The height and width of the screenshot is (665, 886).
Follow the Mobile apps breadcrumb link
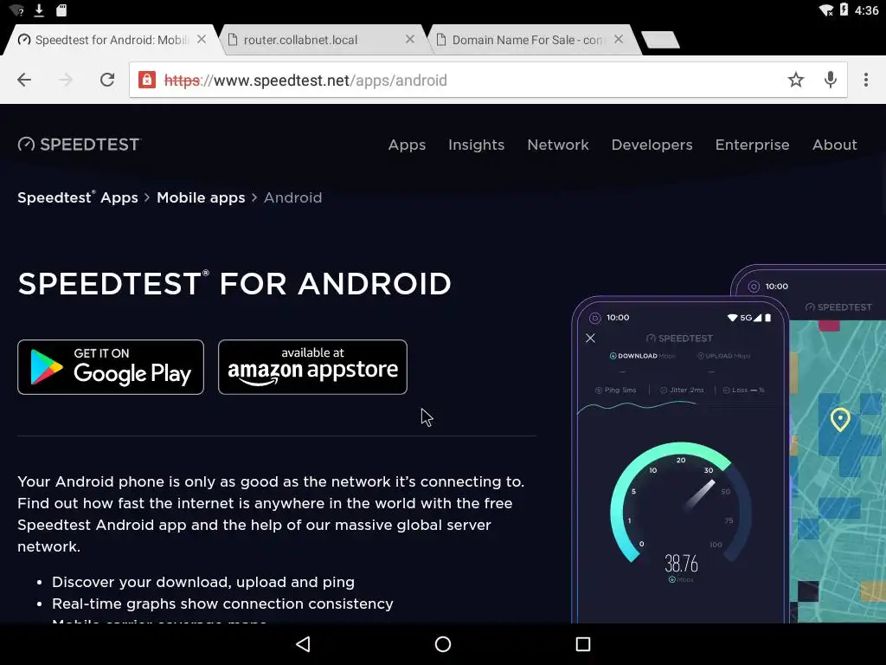(201, 197)
